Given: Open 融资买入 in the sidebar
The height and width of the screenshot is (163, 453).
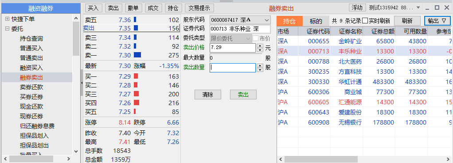Looking at the screenshot, I should (31, 68).
